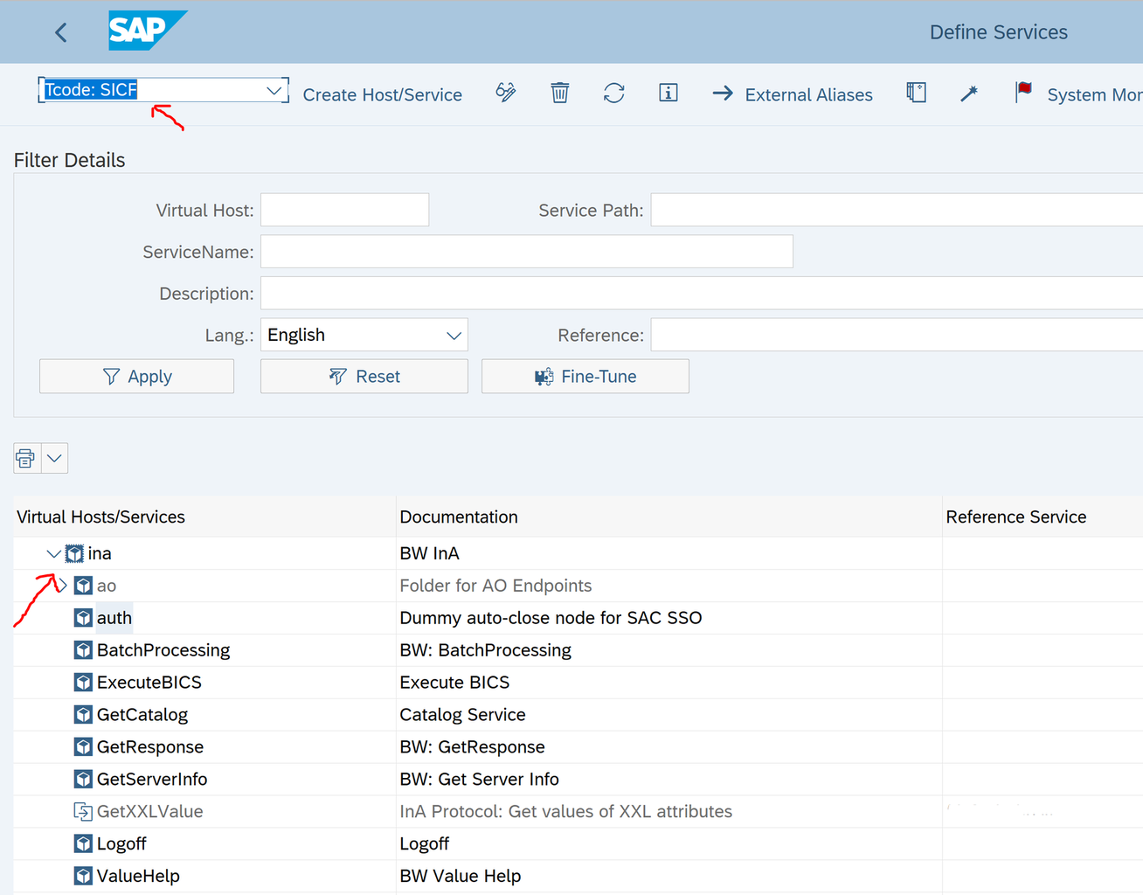Click the GetCatalog service cube icon

pyautogui.click(x=83, y=715)
